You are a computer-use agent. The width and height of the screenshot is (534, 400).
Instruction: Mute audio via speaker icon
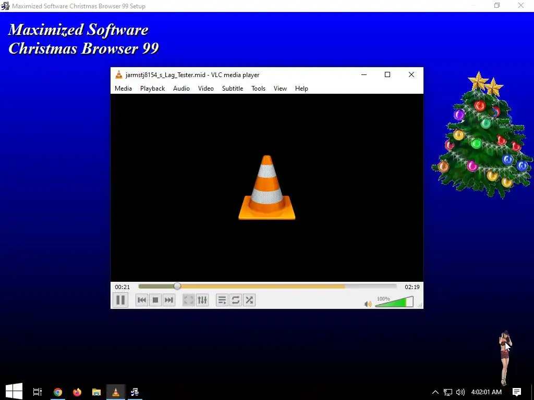tap(368, 304)
